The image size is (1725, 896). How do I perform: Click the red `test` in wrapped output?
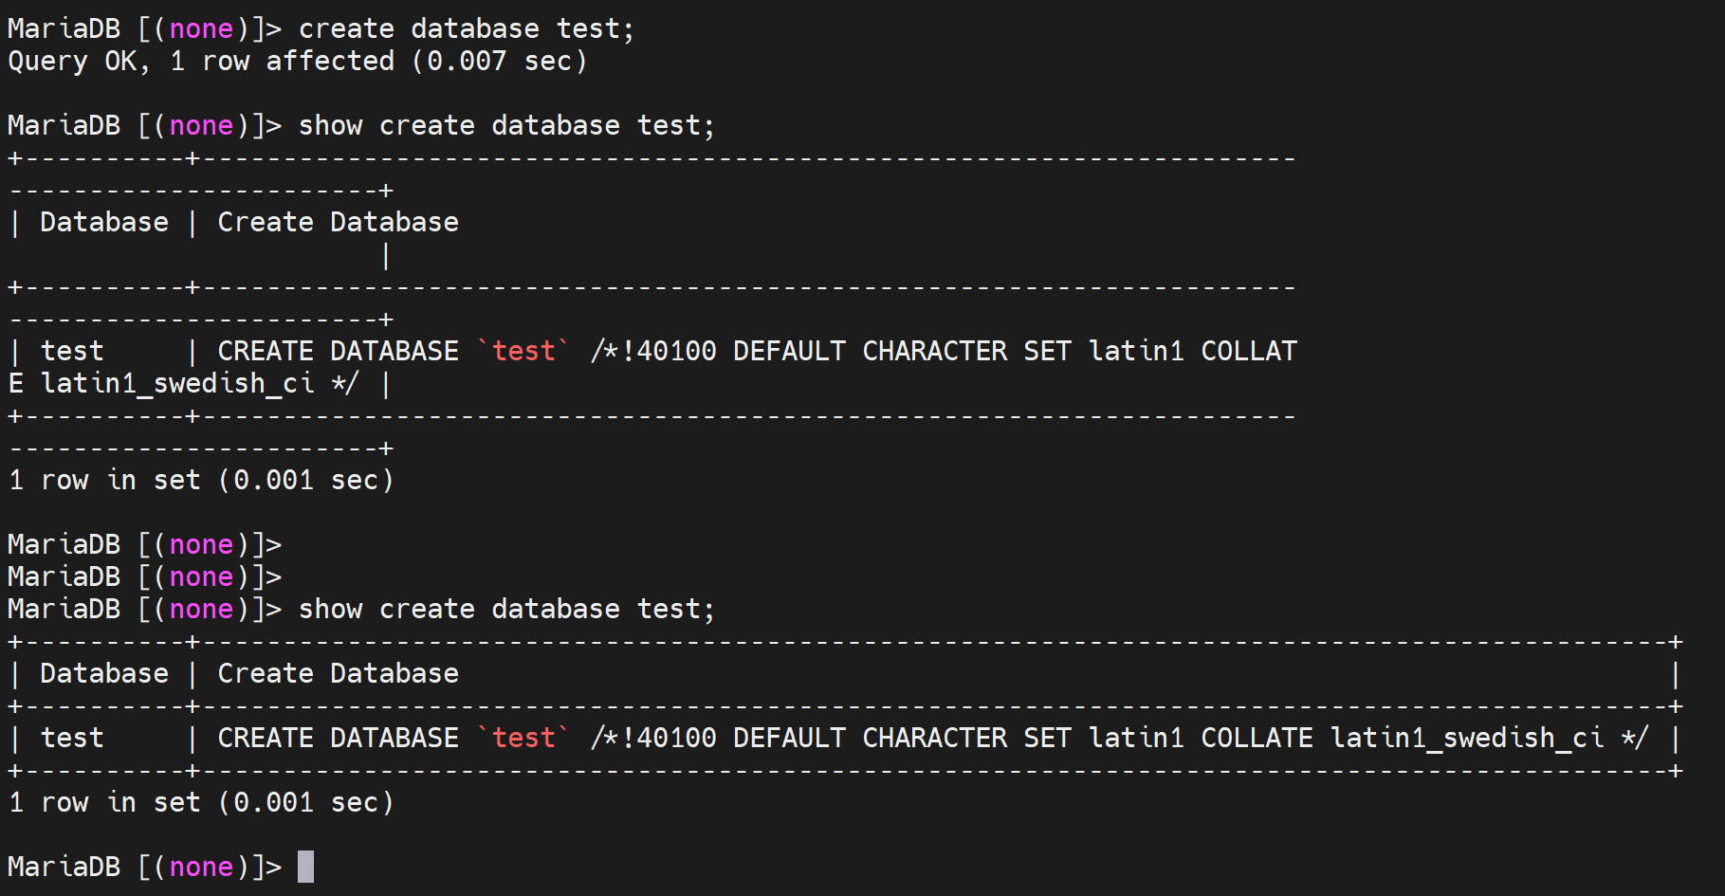coord(523,351)
